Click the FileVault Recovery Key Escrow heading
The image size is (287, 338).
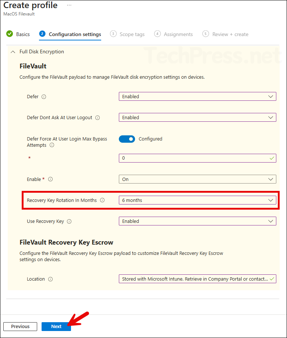[66, 242]
